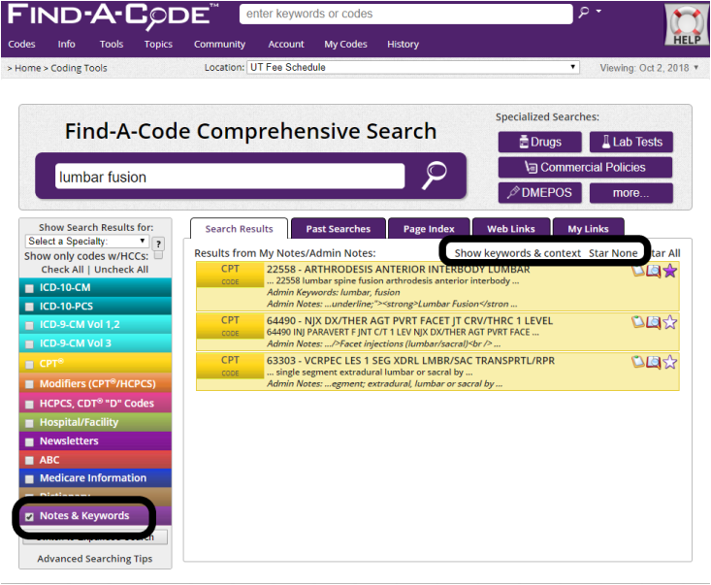This screenshot has height=585, width=711.
Task: Open the Lab Tests specialized search
Action: pyautogui.click(x=631, y=142)
